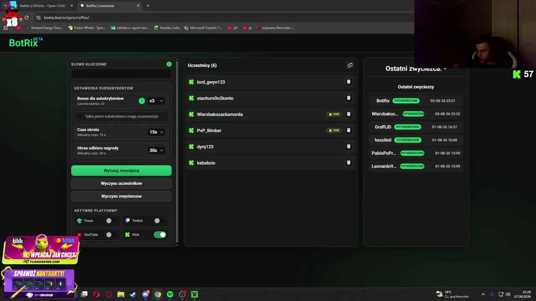The width and height of the screenshot is (536, 301).
Task: Open File Explorer from the taskbar
Action: (121, 294)
